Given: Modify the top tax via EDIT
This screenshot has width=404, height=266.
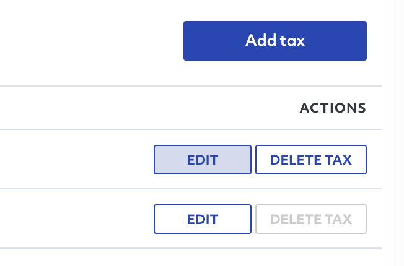Looking at the screenshot, I should click(203, 160).
